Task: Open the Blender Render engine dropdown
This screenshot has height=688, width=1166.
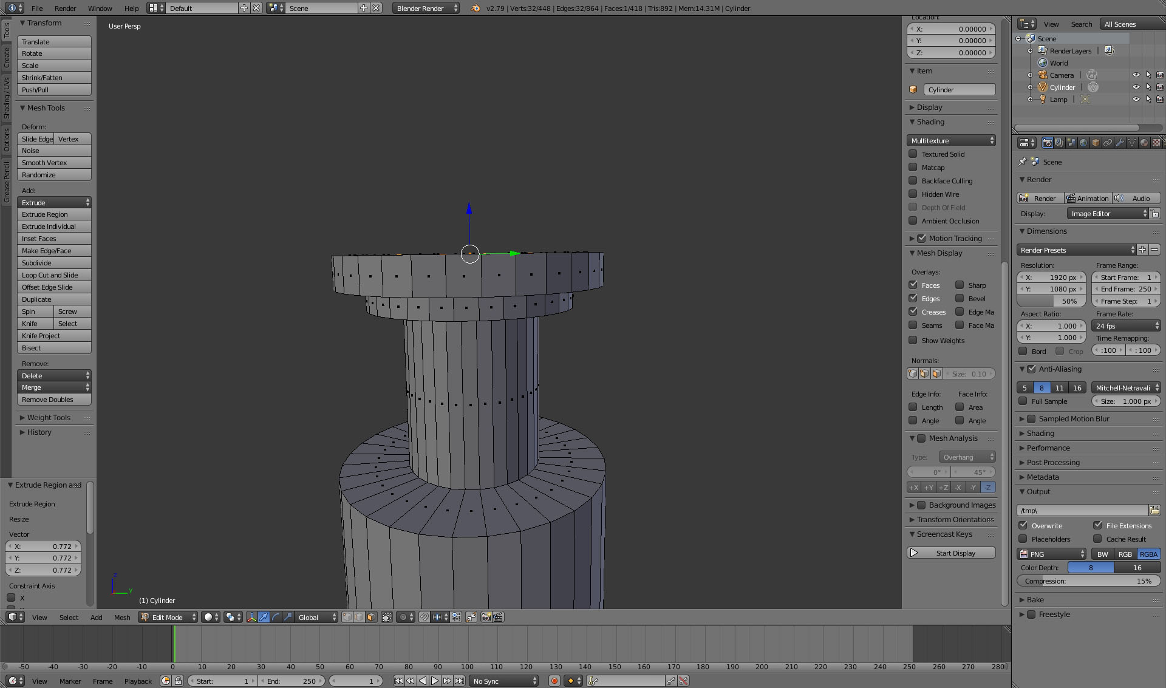Action: tap(426, 8)
